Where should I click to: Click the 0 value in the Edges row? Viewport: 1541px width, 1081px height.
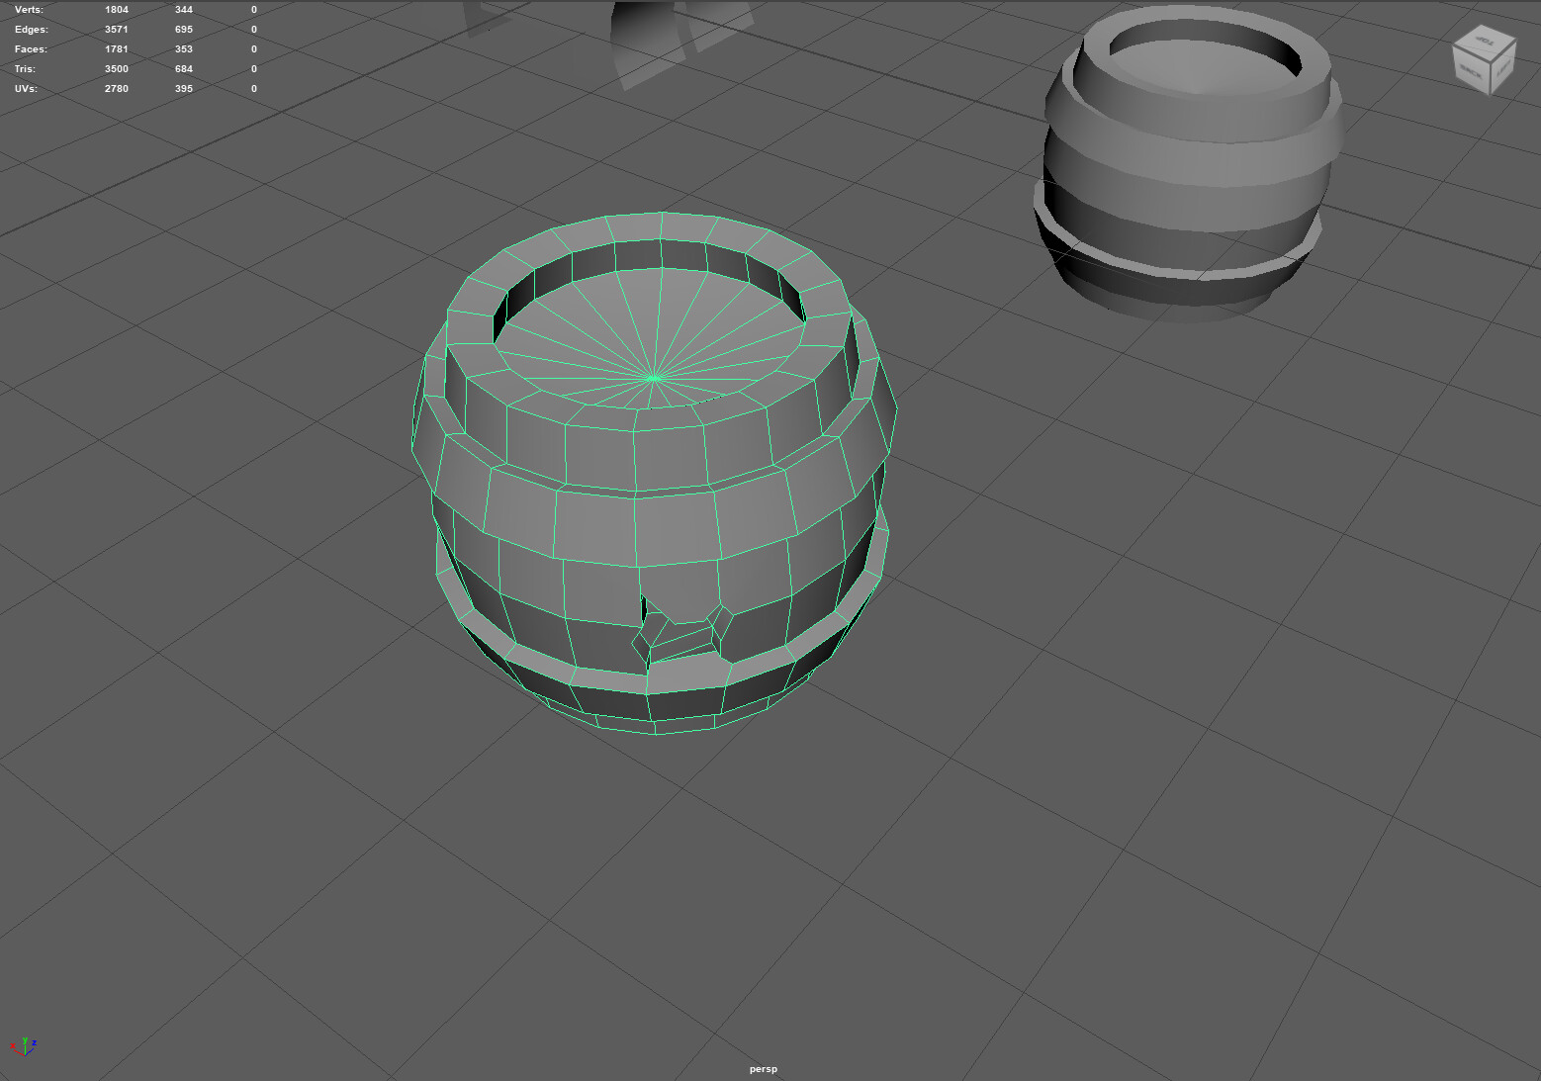tap(254, 30)
